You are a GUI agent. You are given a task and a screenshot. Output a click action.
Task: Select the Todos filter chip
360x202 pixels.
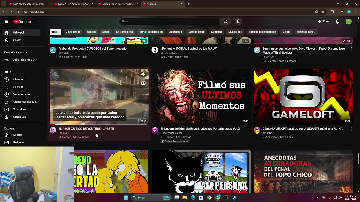pos(55,32)
